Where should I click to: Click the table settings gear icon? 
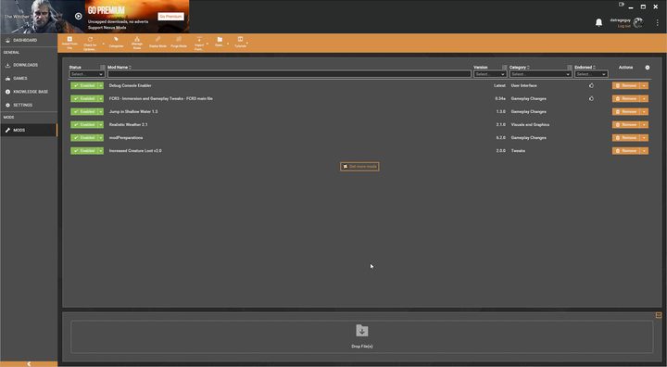pos(648,68)
